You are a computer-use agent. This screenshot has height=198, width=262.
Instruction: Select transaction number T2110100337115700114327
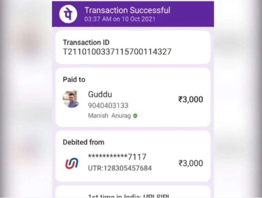tap(117, 52)
